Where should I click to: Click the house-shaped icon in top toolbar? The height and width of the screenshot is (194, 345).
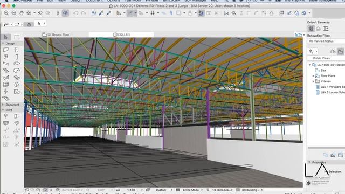tap(271, 13)
